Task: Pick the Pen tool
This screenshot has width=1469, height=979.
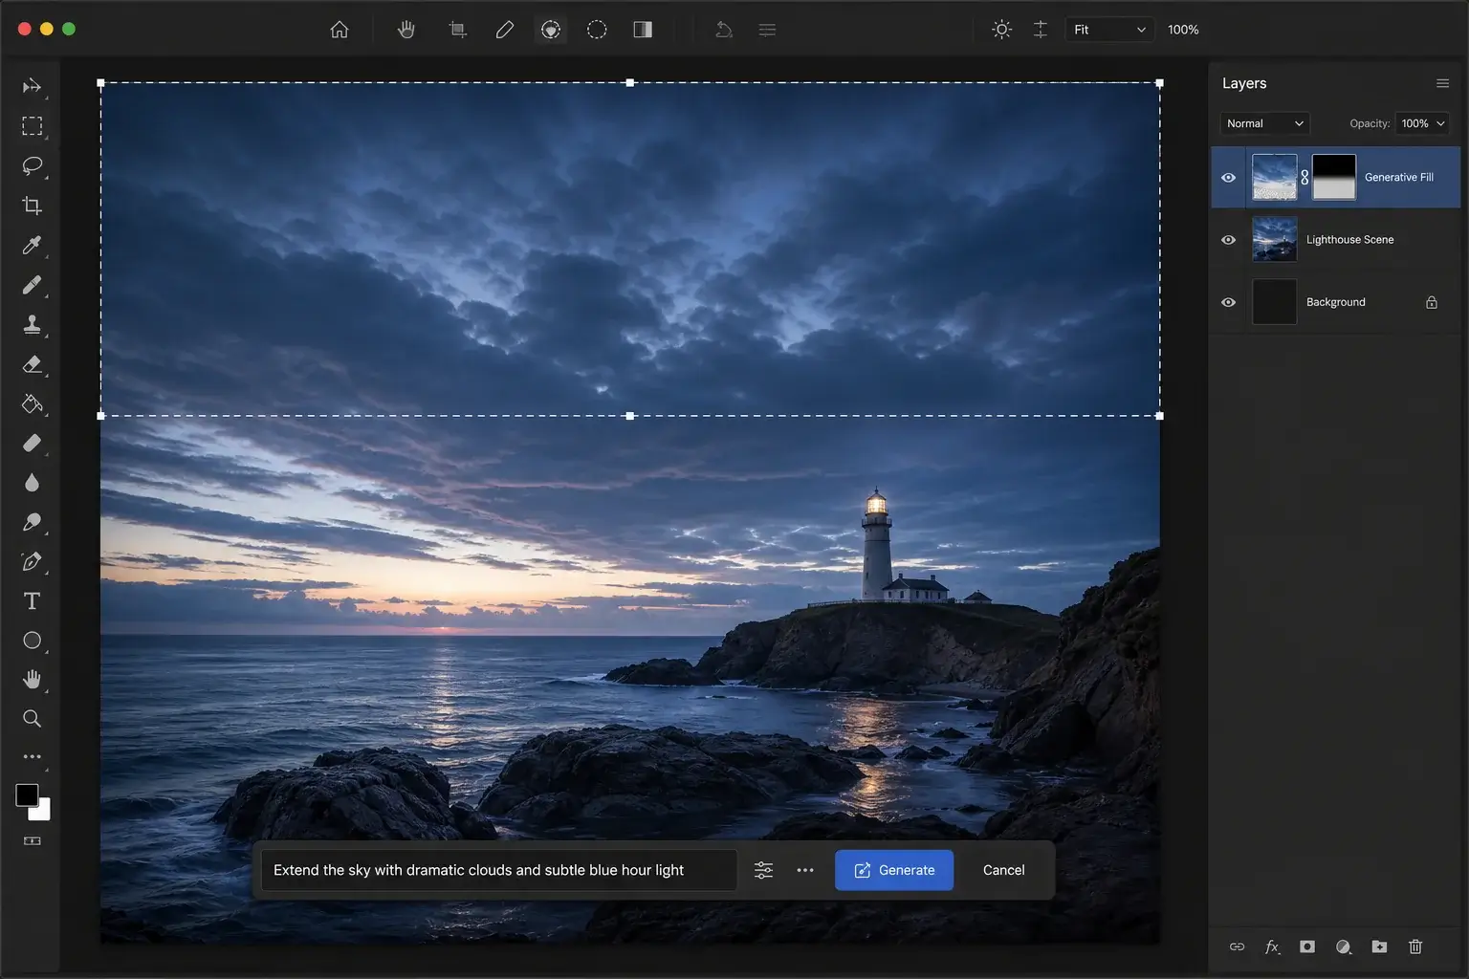Action: [33, 562]
